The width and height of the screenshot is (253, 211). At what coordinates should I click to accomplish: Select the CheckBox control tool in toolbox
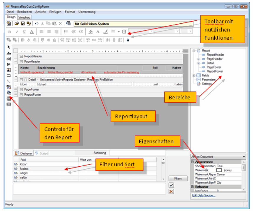[x=9, y=64]
